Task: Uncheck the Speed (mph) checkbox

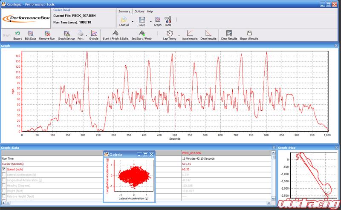Action: click(4, 170)
